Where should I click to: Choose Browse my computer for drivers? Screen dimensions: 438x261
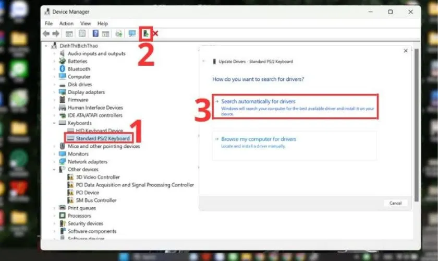pos(259,139)
